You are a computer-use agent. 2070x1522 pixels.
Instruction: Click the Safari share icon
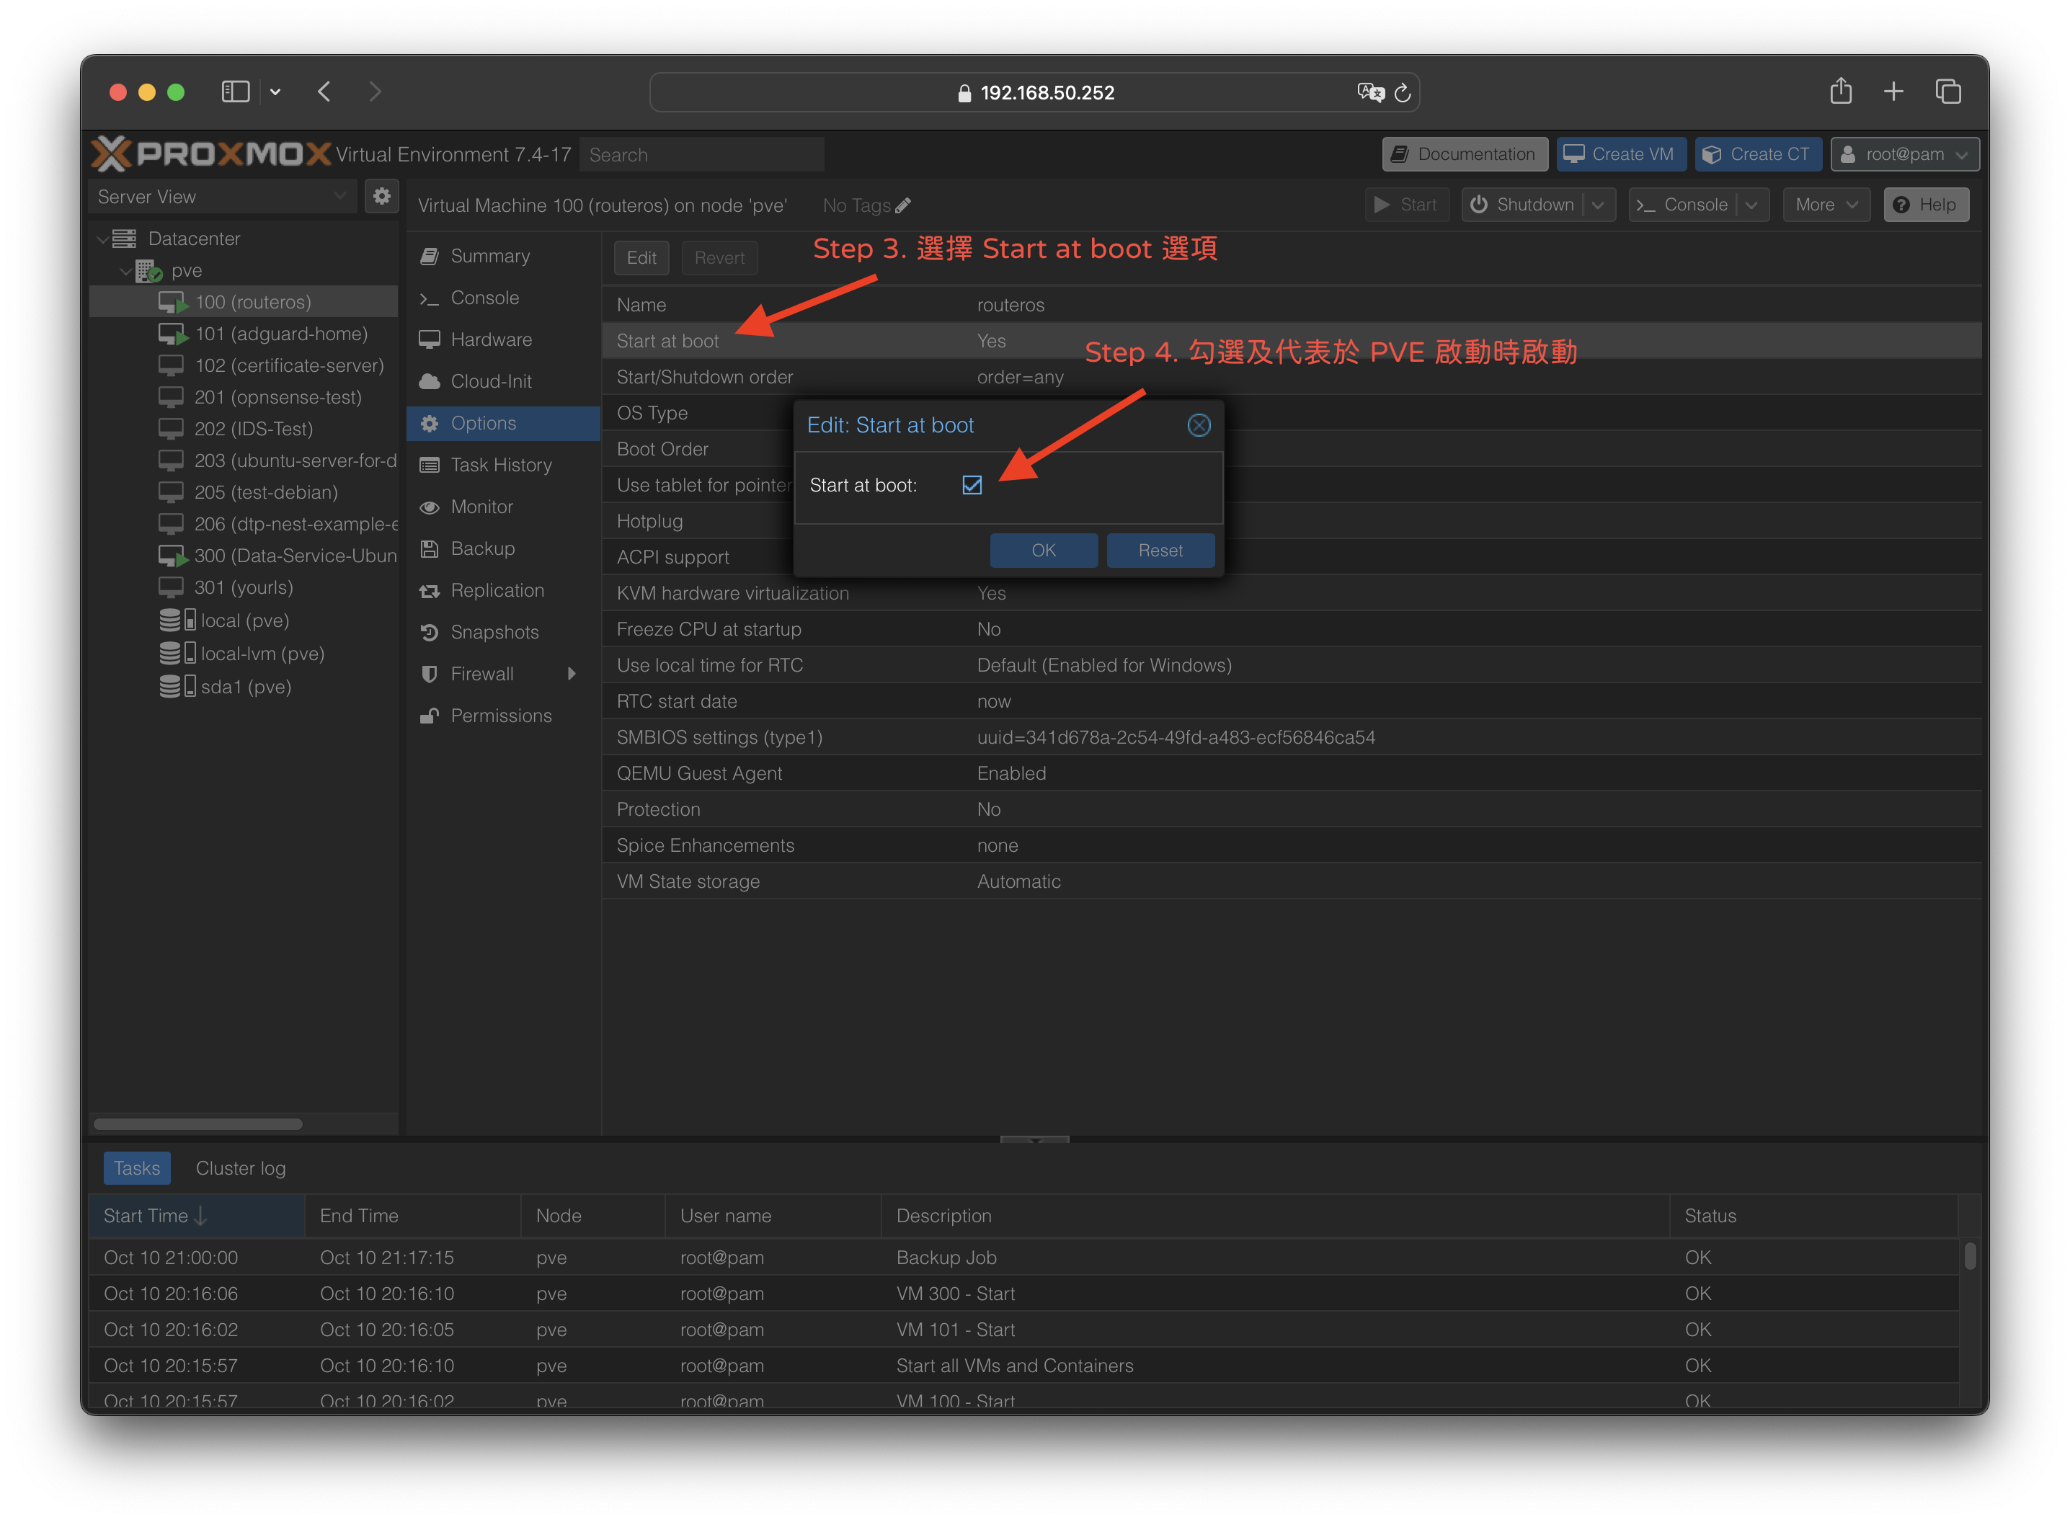pos(1841,92)
